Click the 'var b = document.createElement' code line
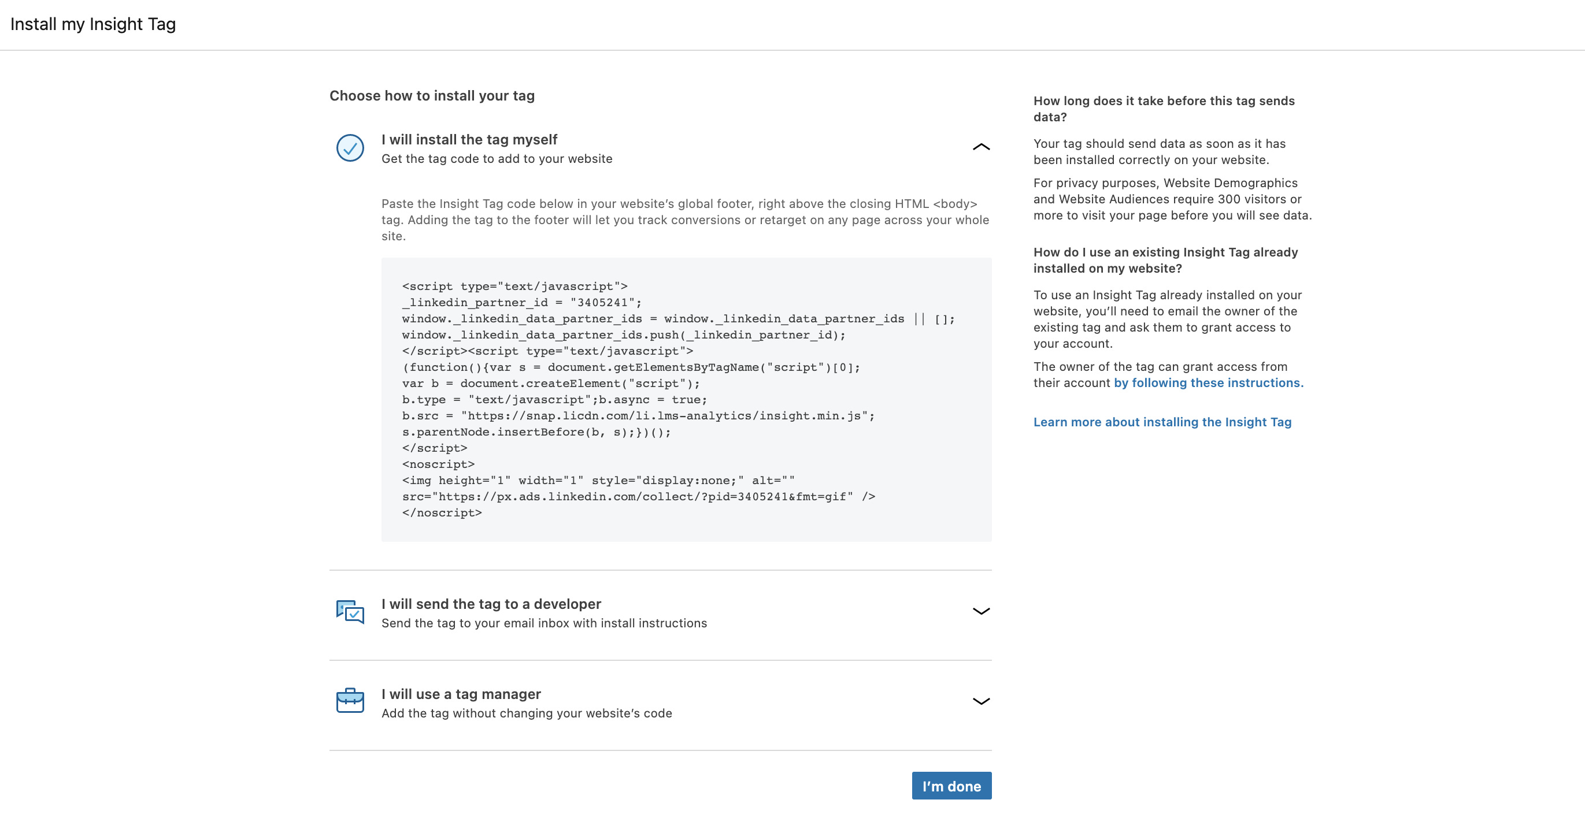 [x=551, y=384]
